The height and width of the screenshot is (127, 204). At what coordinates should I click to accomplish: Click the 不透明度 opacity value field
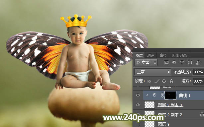coord(198,72)
